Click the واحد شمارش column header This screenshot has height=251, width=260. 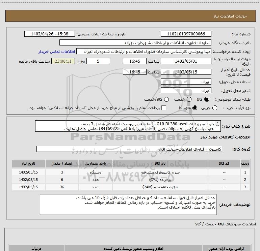click(96, 163)
